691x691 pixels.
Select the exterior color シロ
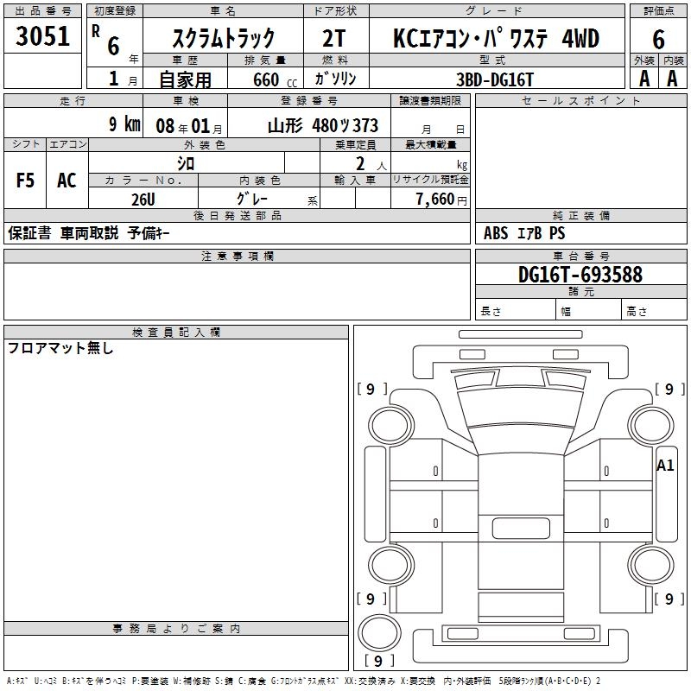click(186, 163)
